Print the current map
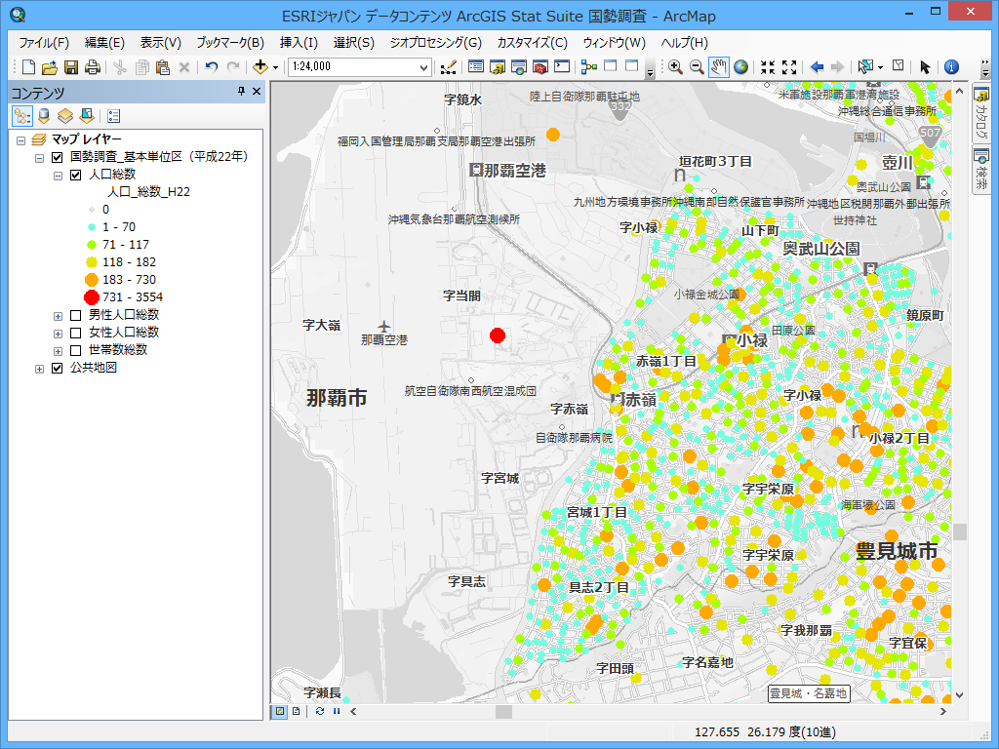Viewport: 999px width, 749px height. [93, 67]
